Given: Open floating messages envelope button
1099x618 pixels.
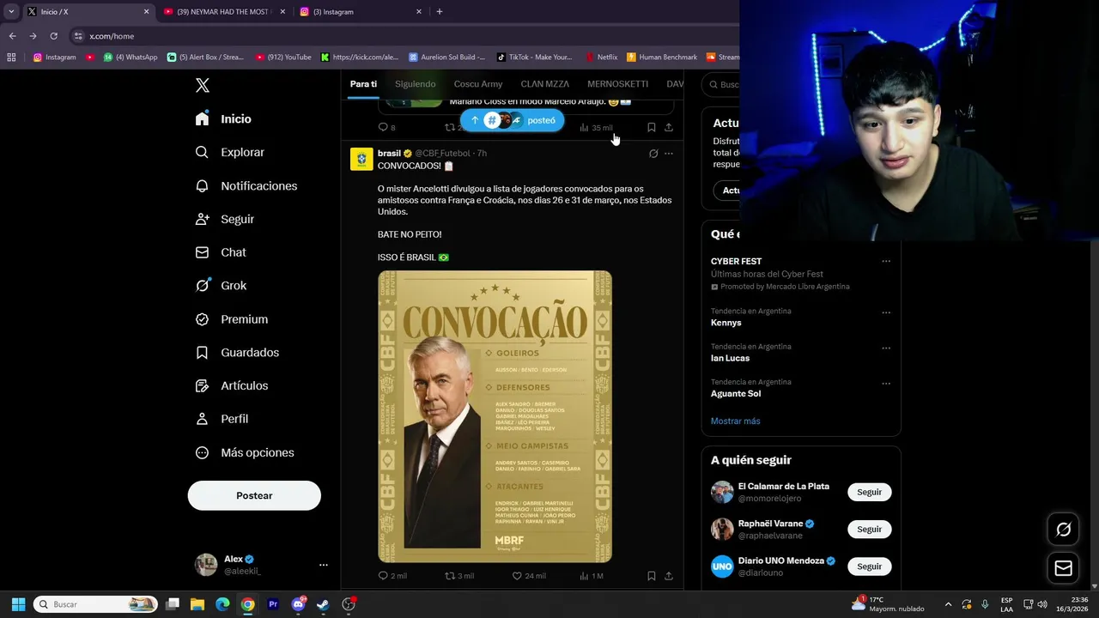Looking at the screenshot, I should tap(1063, 568).
